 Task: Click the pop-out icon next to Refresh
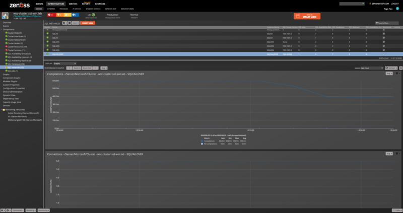pos(400,68)
